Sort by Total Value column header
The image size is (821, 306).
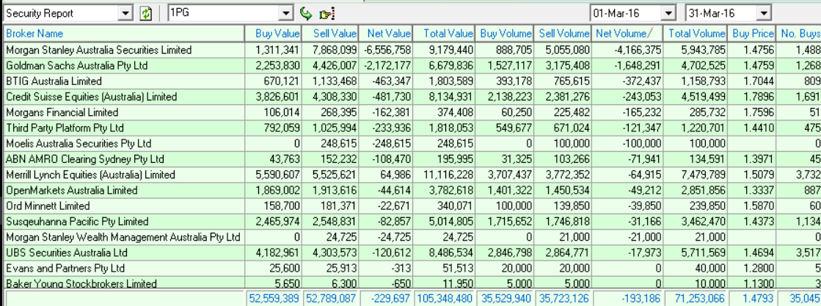point(444,34)
